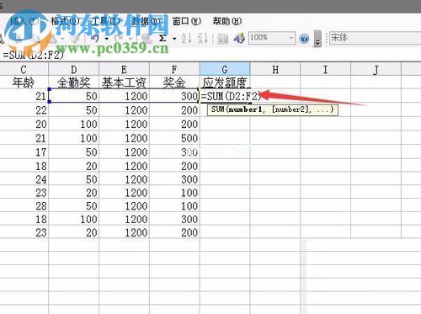Click the blue Help question mark icon
This screenshot has width=421, height=314.
[x=304, y=39]
